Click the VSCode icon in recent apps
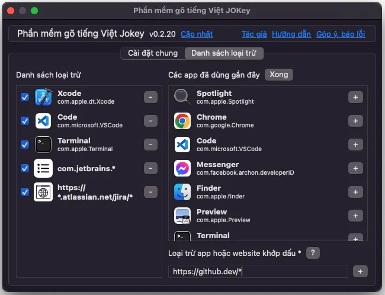This screenshot has height=295, width=385. tap(182, 145)
